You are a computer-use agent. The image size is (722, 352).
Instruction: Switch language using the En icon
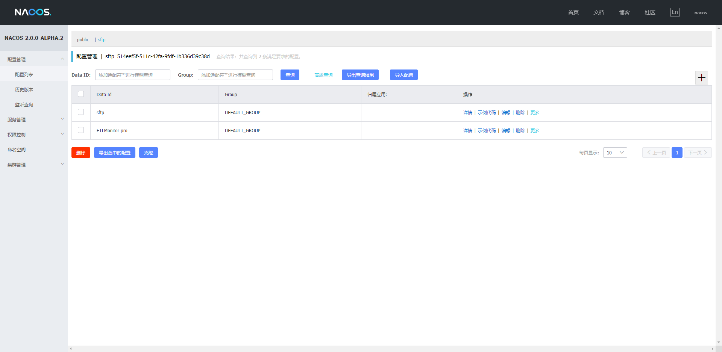point(675,12)
